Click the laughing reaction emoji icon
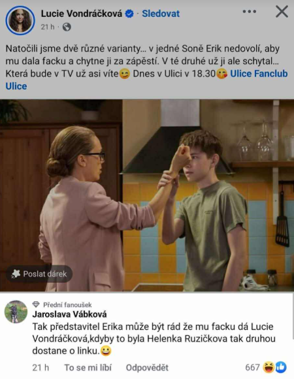The width and height of the screenshot is (294, 379). [x=269, y=367]
